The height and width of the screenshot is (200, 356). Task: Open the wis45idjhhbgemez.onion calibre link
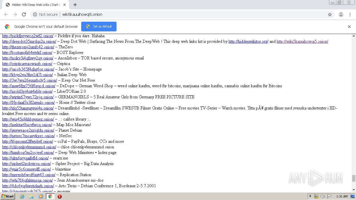point(28,119)
